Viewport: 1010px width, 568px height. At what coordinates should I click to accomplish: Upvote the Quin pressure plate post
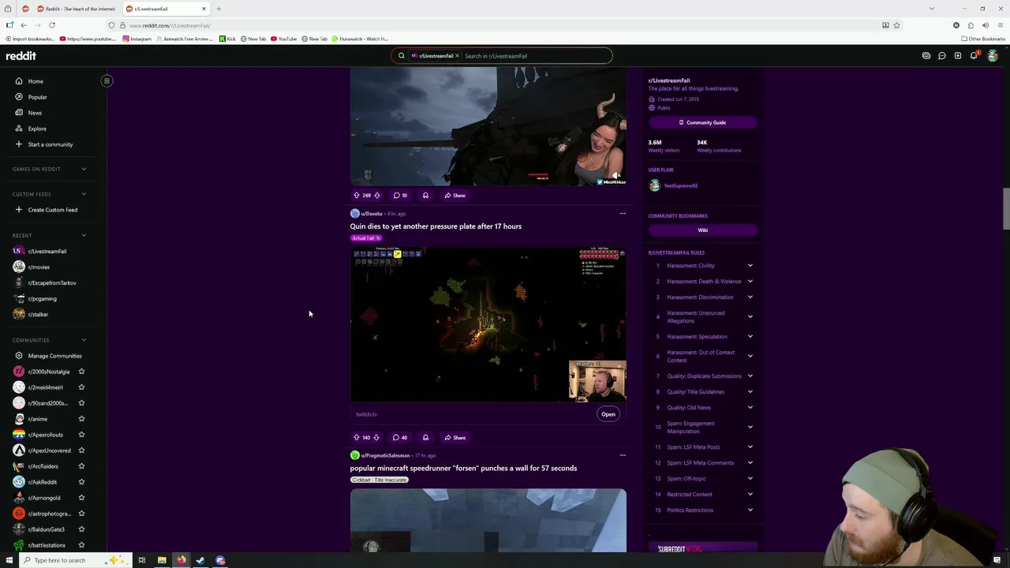tap(357, 437)
